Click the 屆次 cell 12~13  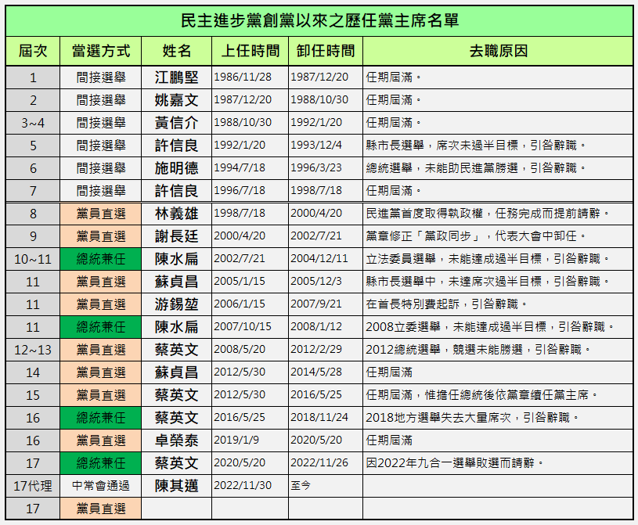tap(33, 350)
